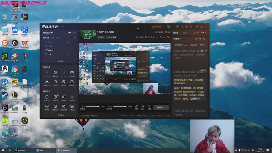Click the first icon in 弹幕助手 header
The height and width of the screenshot is (153, 272).
197,39
